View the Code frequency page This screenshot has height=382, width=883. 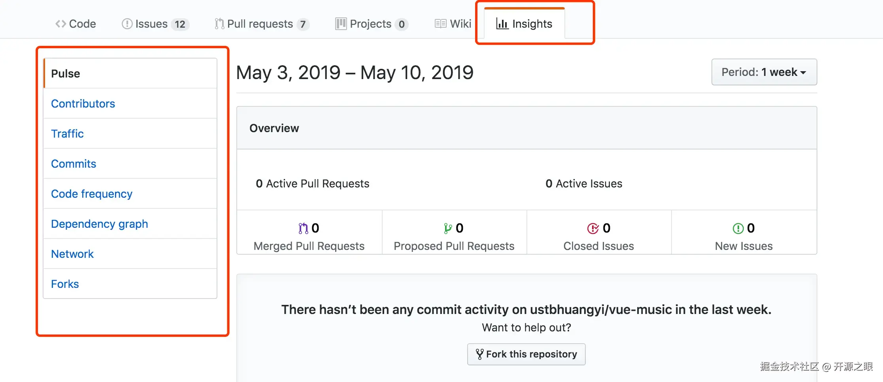point(92,194)
